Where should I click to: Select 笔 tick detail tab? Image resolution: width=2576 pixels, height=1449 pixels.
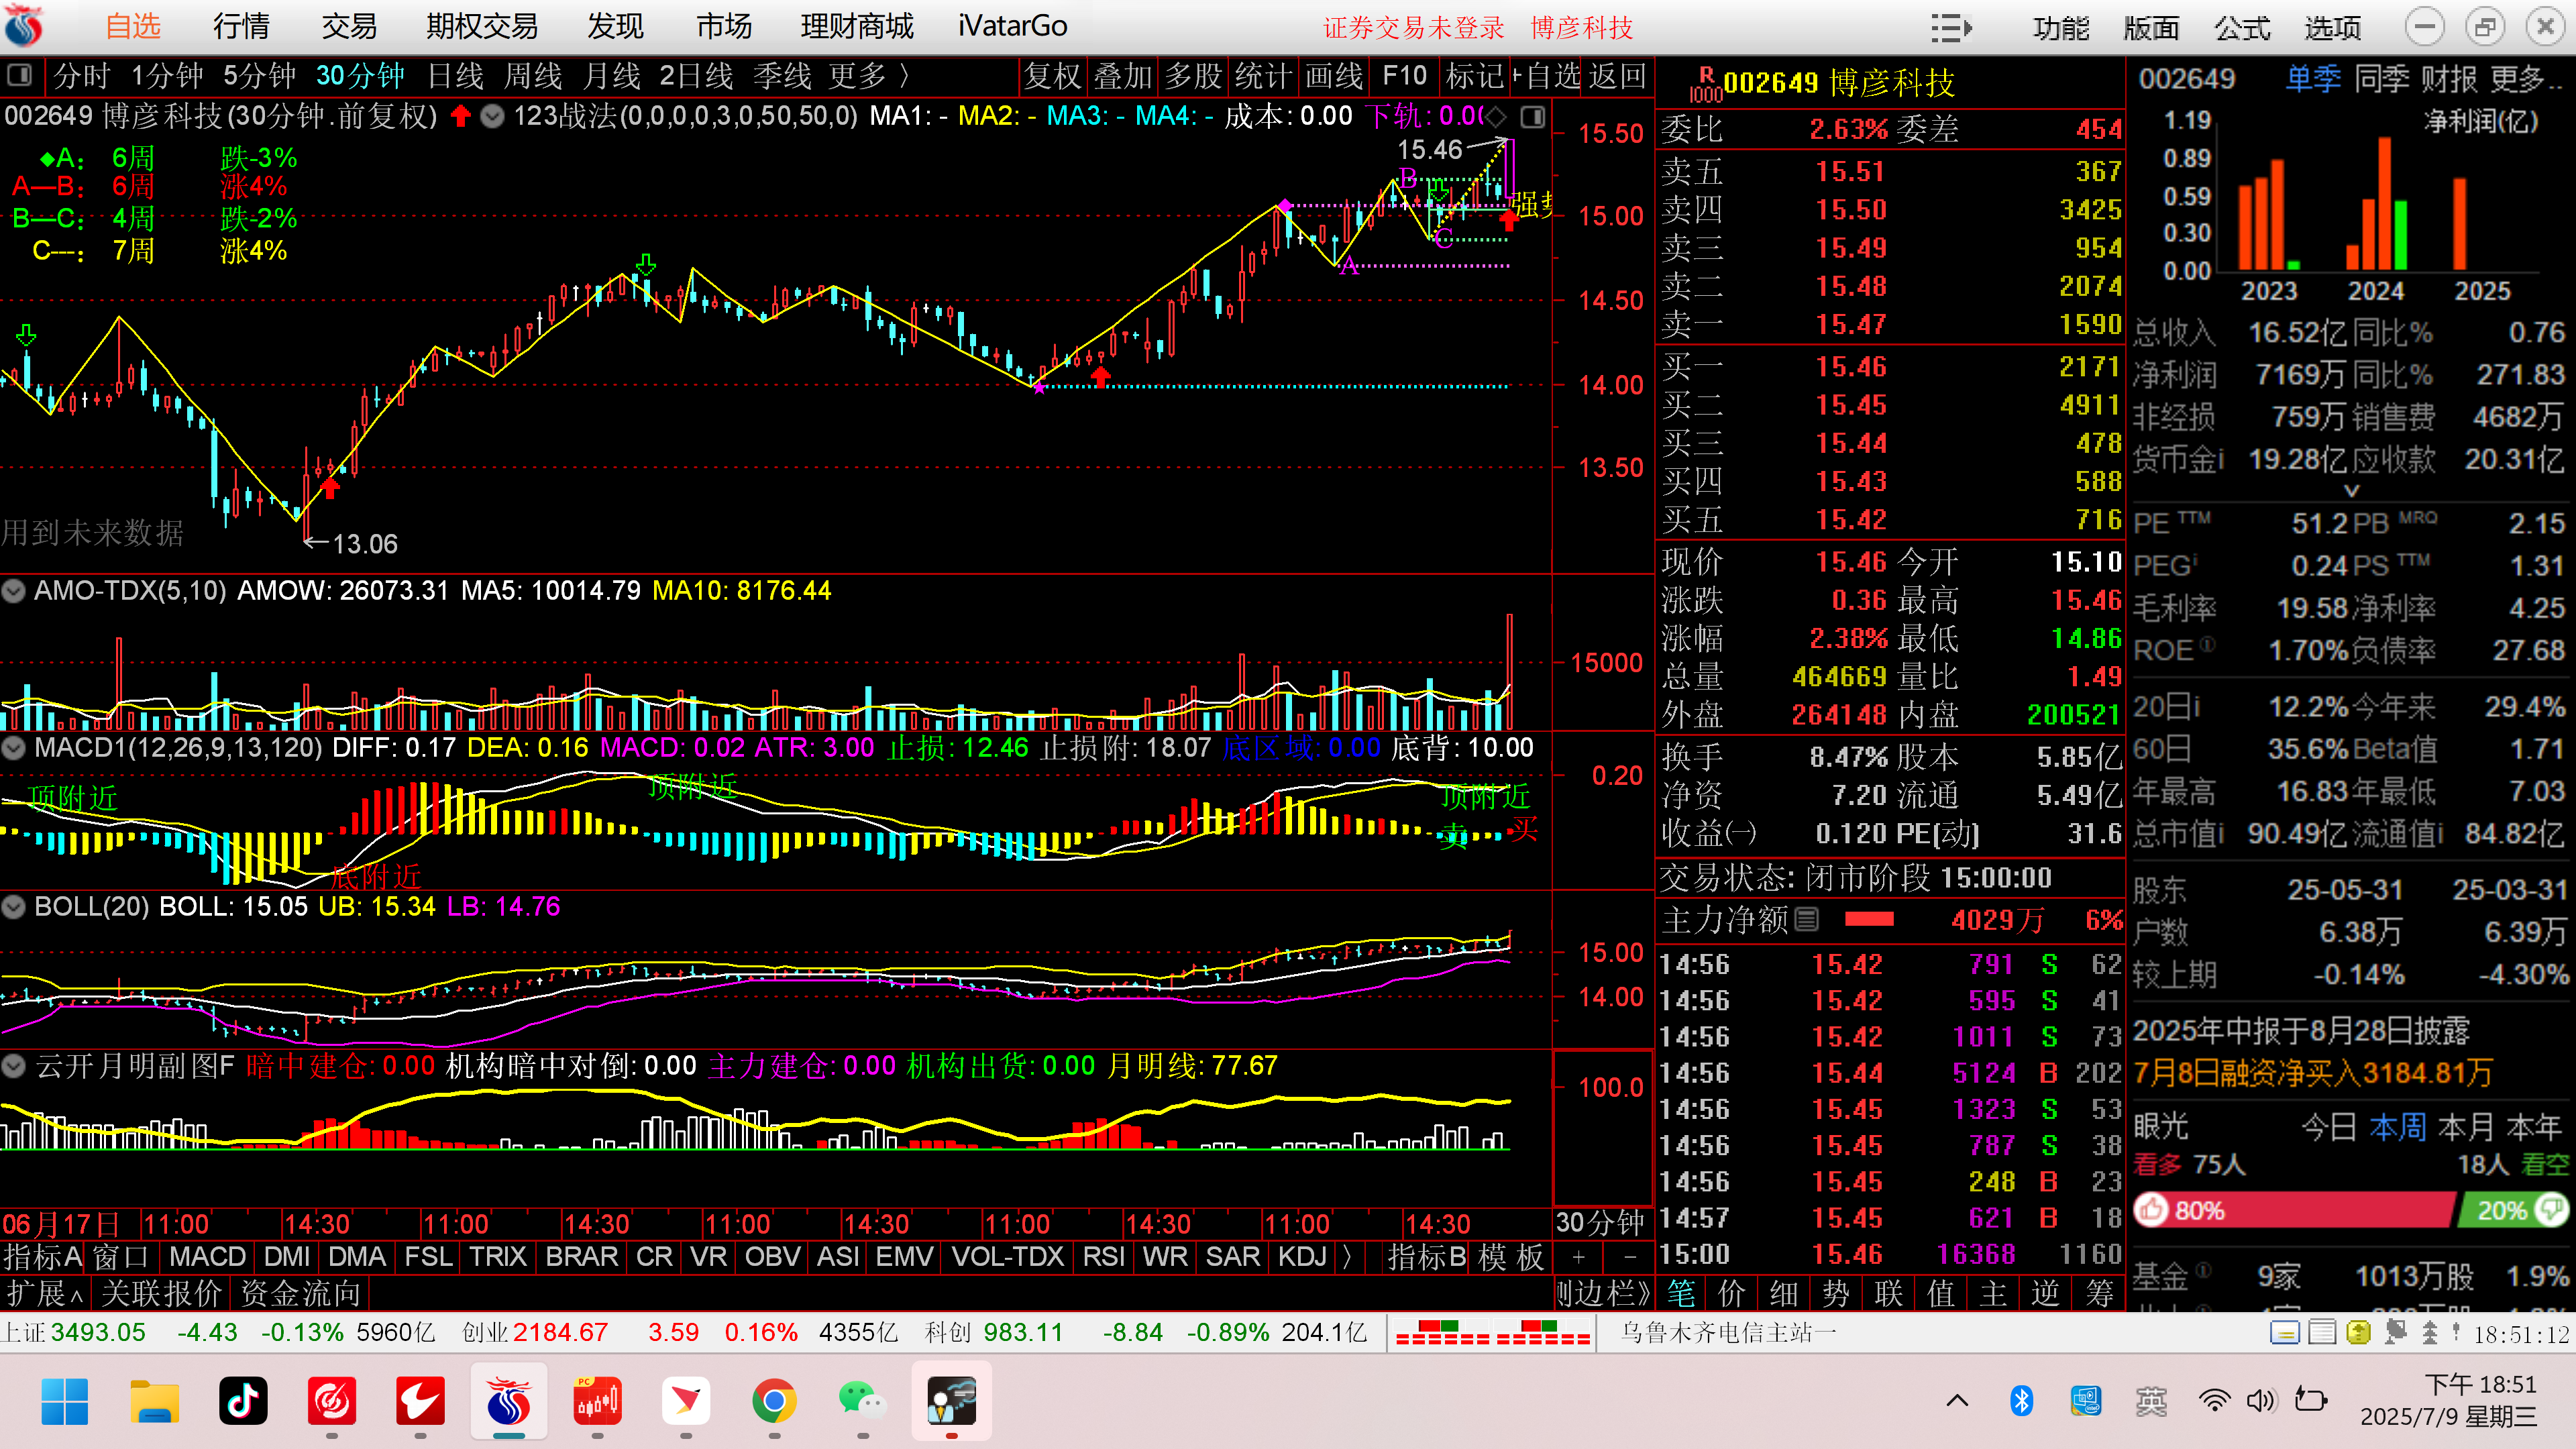click(x=1681, y=1294)
